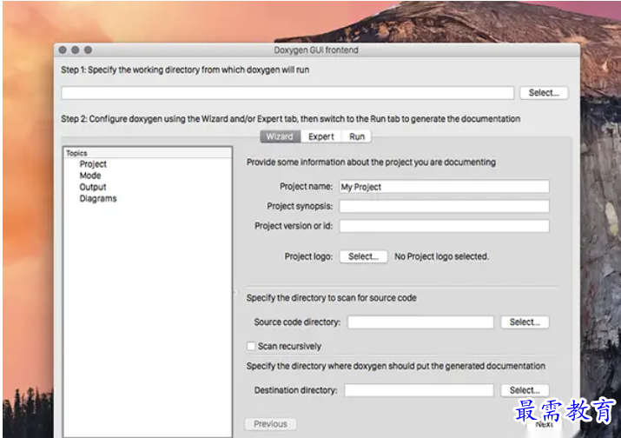621x438 pixels.
Task: Open the Expert tab
Action: coord(321,136)
